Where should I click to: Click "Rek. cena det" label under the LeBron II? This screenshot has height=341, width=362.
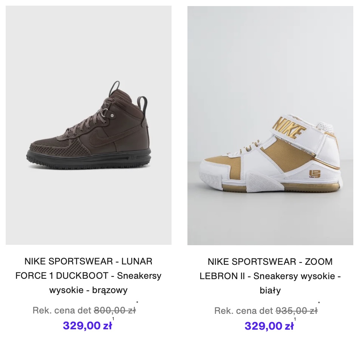point(244,311)
